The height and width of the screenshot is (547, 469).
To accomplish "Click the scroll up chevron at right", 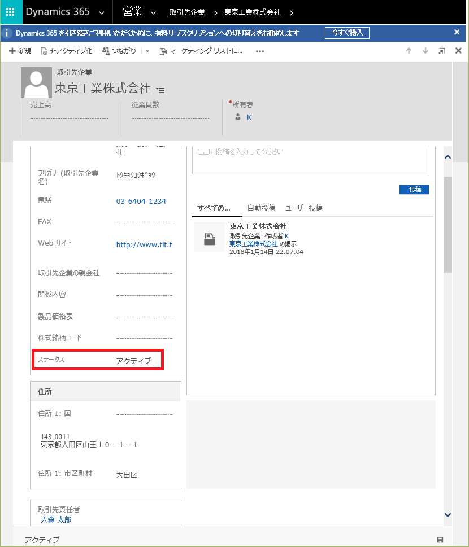I will (448, 157).
